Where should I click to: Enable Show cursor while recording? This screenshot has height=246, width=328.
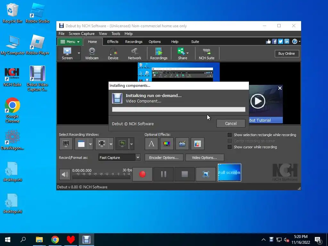[x=230, y=147]
